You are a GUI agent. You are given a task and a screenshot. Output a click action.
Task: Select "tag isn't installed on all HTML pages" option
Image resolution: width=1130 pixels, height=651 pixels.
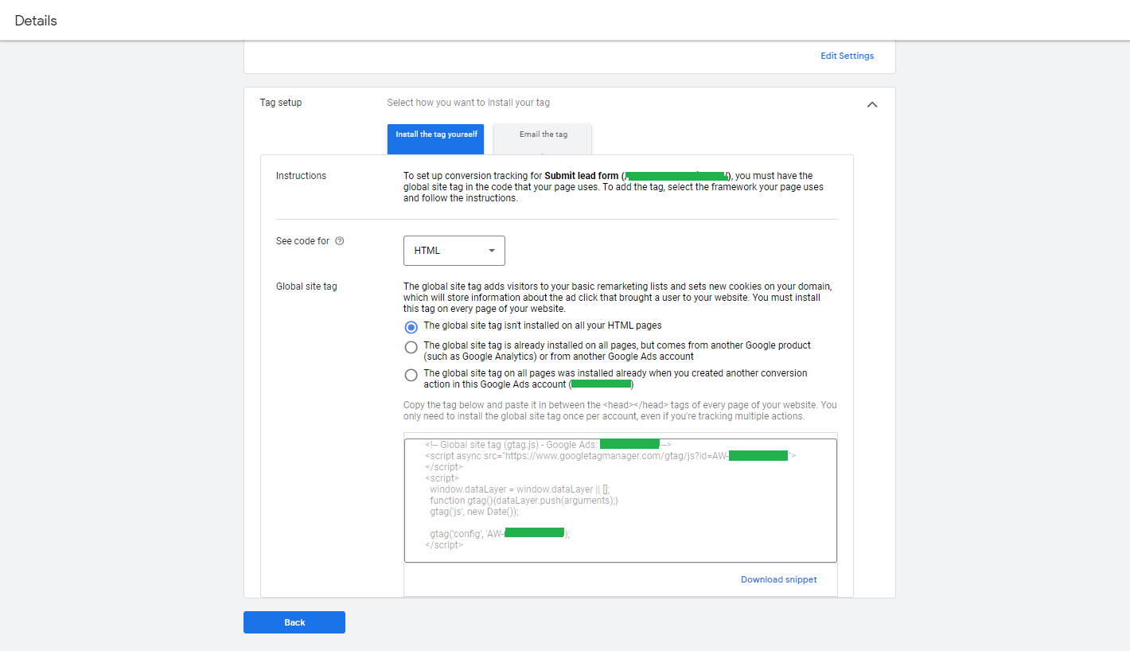411,327
